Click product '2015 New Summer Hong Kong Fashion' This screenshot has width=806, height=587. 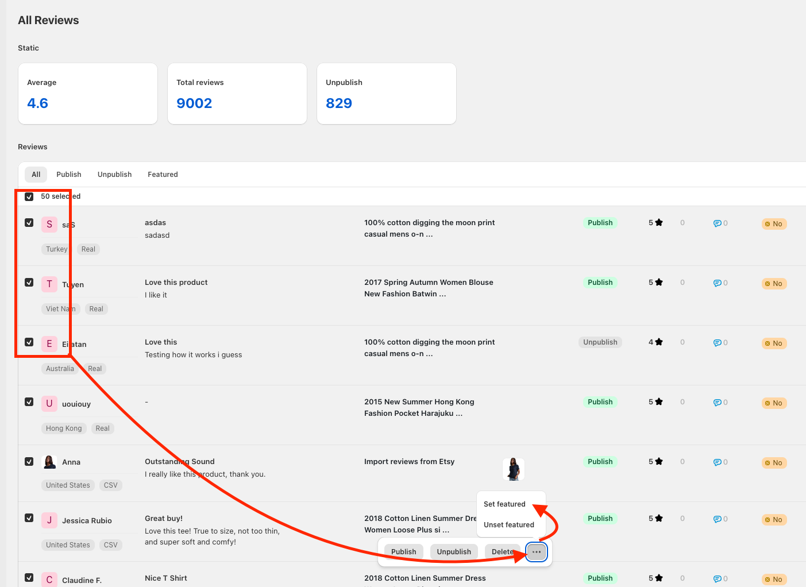click(x=419, y=408)
